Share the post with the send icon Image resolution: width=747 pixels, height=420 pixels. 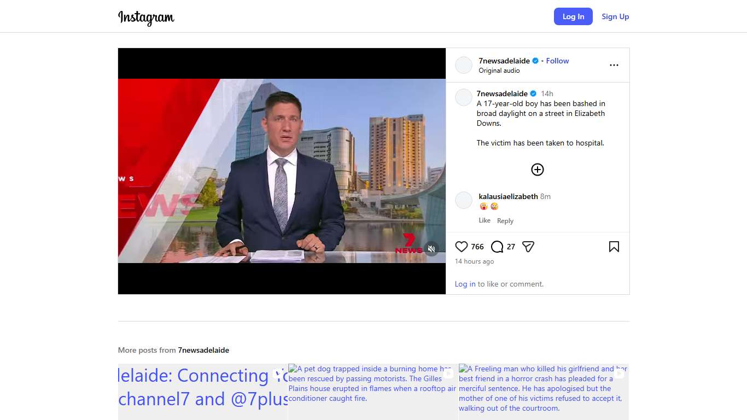coord(528,247)
